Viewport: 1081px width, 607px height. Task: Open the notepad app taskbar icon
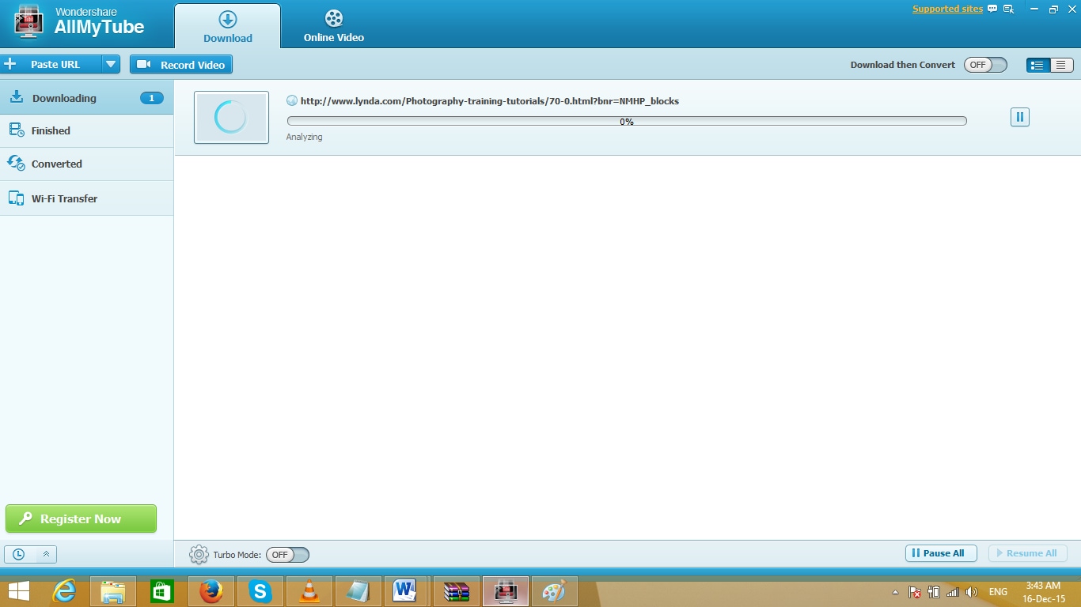coord(358,590)
